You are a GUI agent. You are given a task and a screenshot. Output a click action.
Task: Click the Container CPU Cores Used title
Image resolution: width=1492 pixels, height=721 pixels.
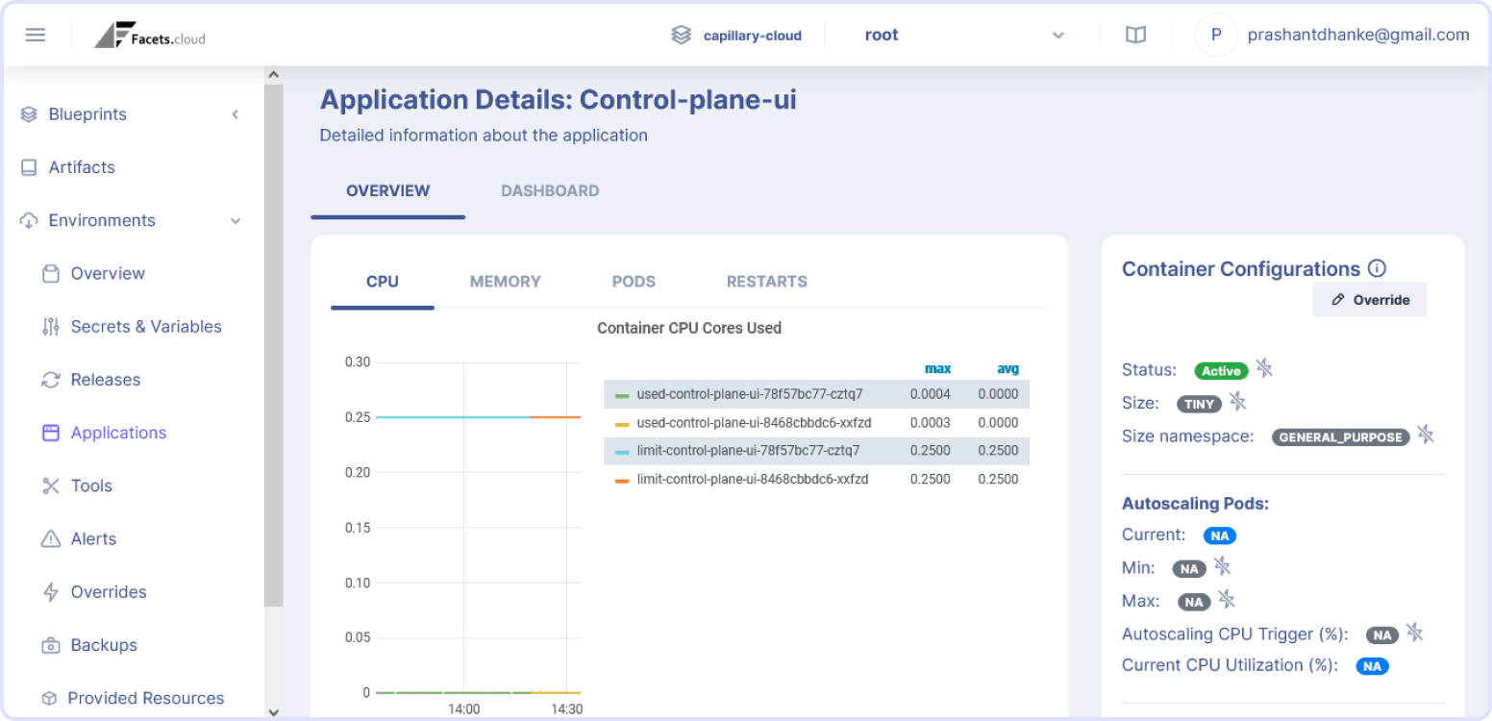pyautogui.click(x=689, y=329)
